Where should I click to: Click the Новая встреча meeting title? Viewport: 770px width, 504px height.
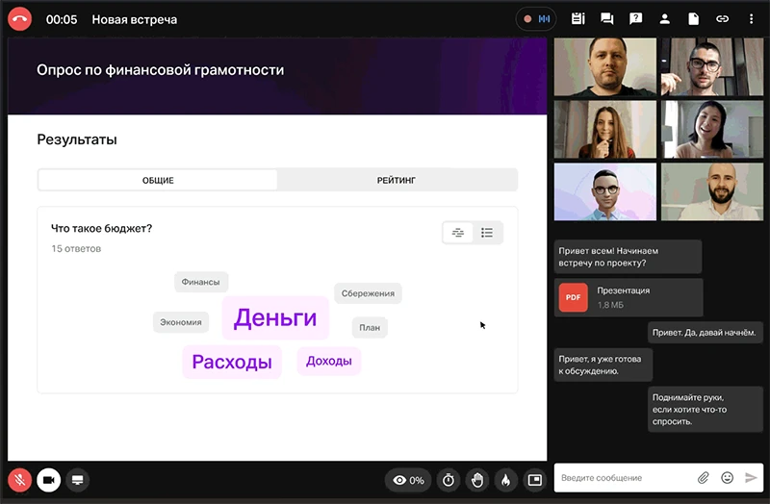click(135, 19)
